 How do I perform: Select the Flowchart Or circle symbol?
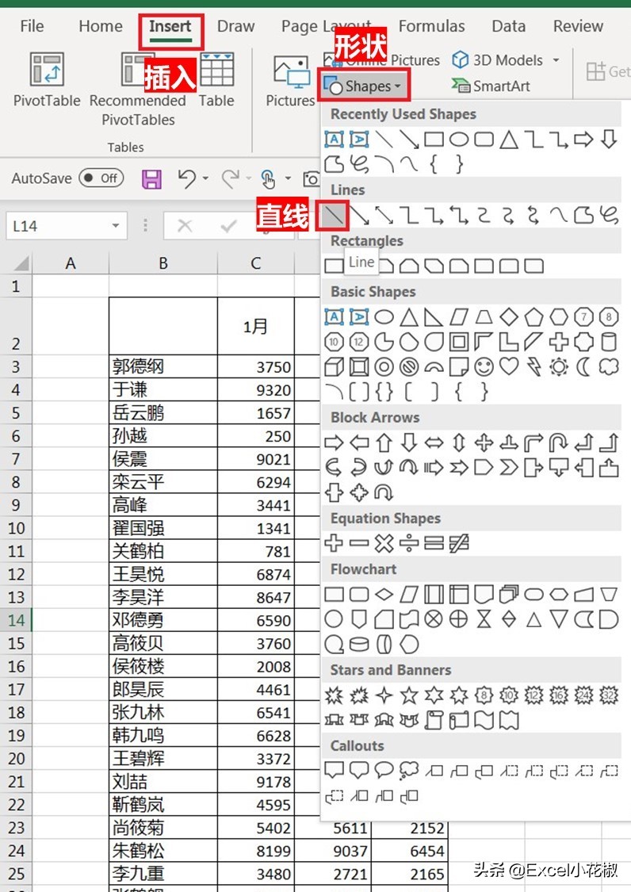coord(459,619)
